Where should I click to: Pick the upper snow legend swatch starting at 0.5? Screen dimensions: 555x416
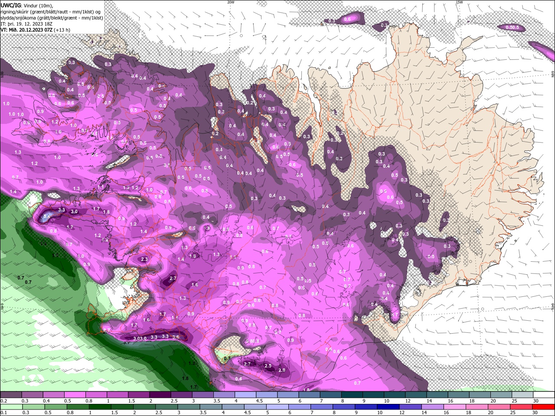pos(75,395)
